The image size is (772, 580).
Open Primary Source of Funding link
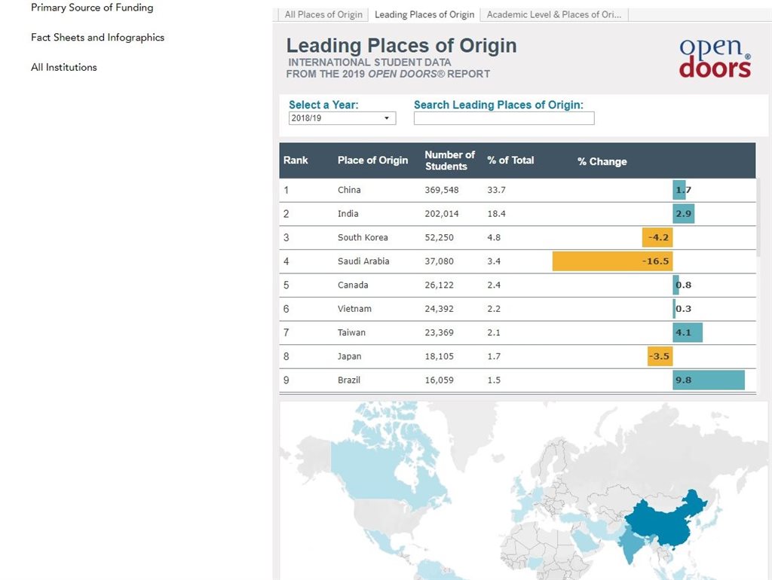[x=92, y=8]
